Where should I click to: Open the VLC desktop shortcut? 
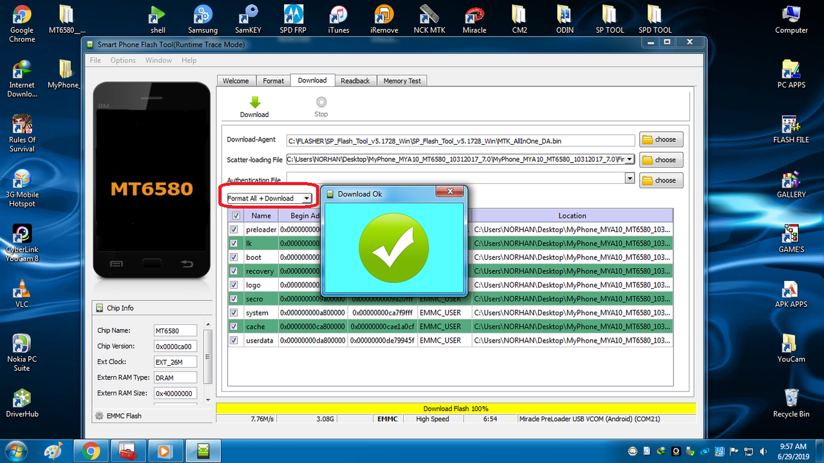click(x=22, y=294)
